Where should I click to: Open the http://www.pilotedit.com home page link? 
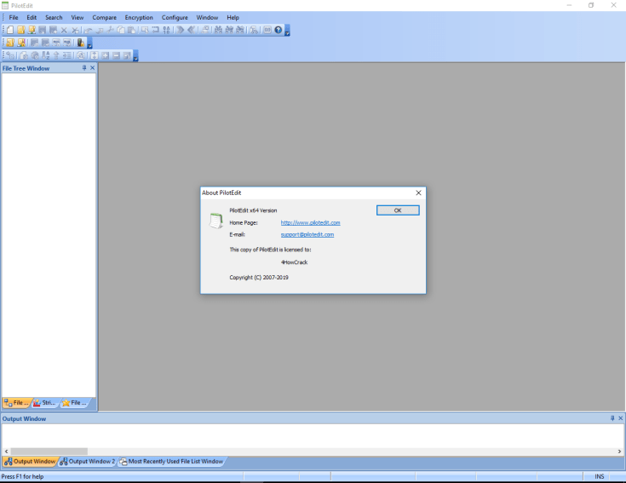tap(310, 222)
